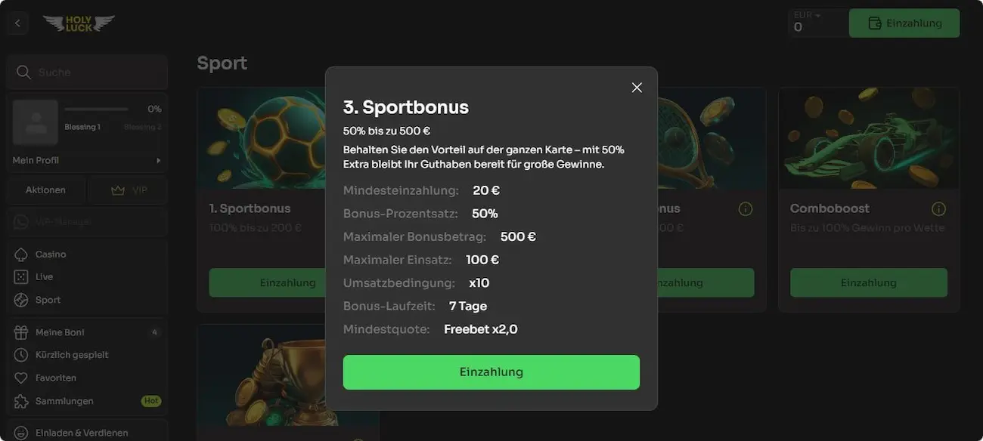Click the VIP crown icon
The width and height of the screenshot is (983, 441).
[118, 190]
